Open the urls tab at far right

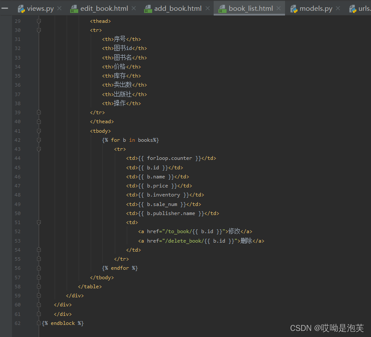point(364,9)
